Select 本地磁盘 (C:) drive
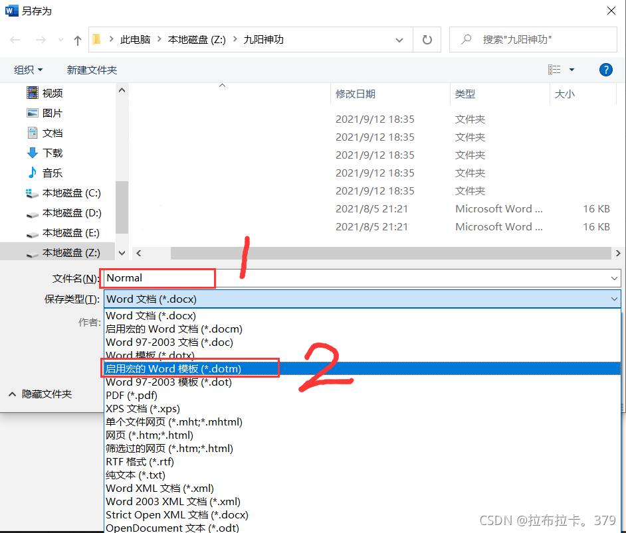 click(63, 193)
